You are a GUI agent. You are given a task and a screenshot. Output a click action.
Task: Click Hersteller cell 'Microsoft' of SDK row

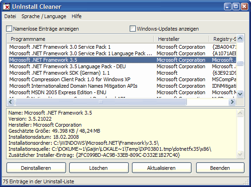[167, 73]
